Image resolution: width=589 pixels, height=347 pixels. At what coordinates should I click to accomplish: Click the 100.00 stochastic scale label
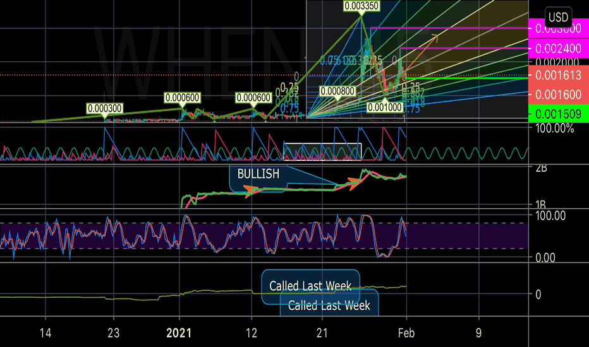click(550, 216)
